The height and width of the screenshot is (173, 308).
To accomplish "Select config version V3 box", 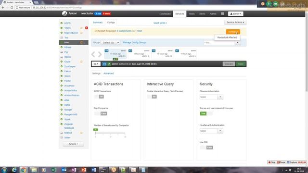I will pos(139,54).
